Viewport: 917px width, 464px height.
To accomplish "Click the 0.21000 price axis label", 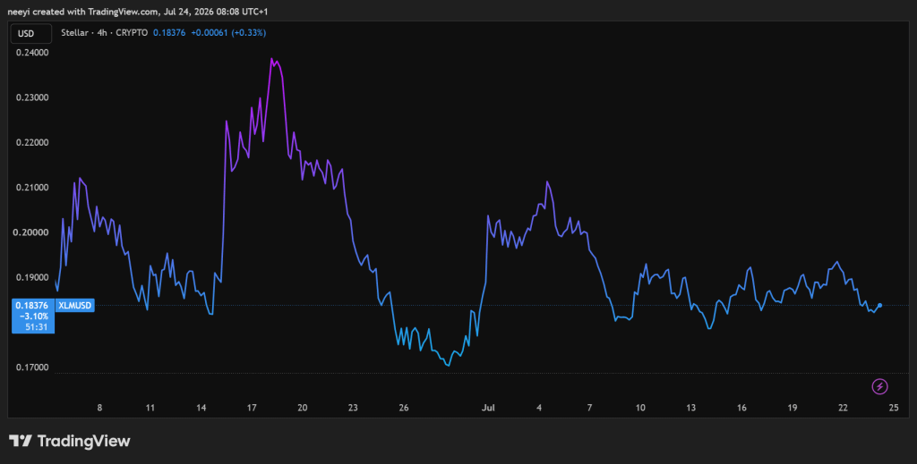I will click(x=32, y=188).
